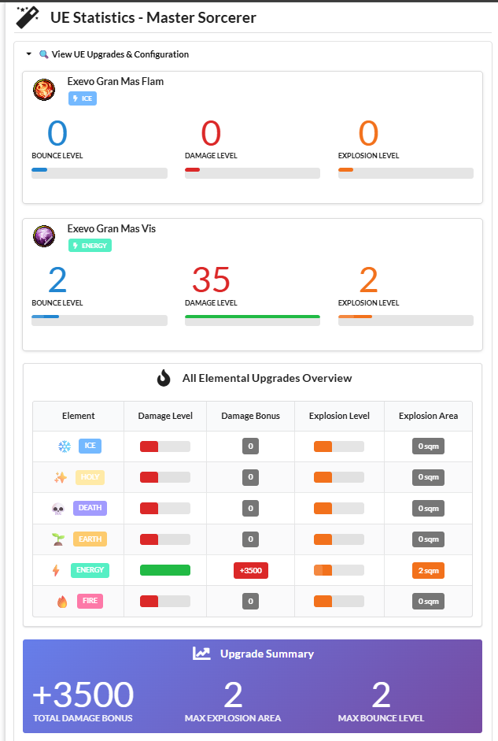Click the Max Bounce Level value 2
498x741 pixels.
click(x=382, y=695)
